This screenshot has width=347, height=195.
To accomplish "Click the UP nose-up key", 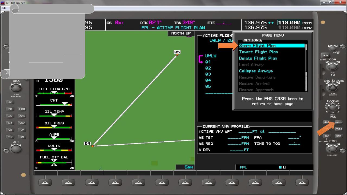I will pyautogui.click(x=22, y=130).
